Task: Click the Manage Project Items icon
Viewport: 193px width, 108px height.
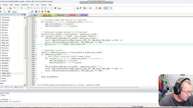Action: point(36,12)
